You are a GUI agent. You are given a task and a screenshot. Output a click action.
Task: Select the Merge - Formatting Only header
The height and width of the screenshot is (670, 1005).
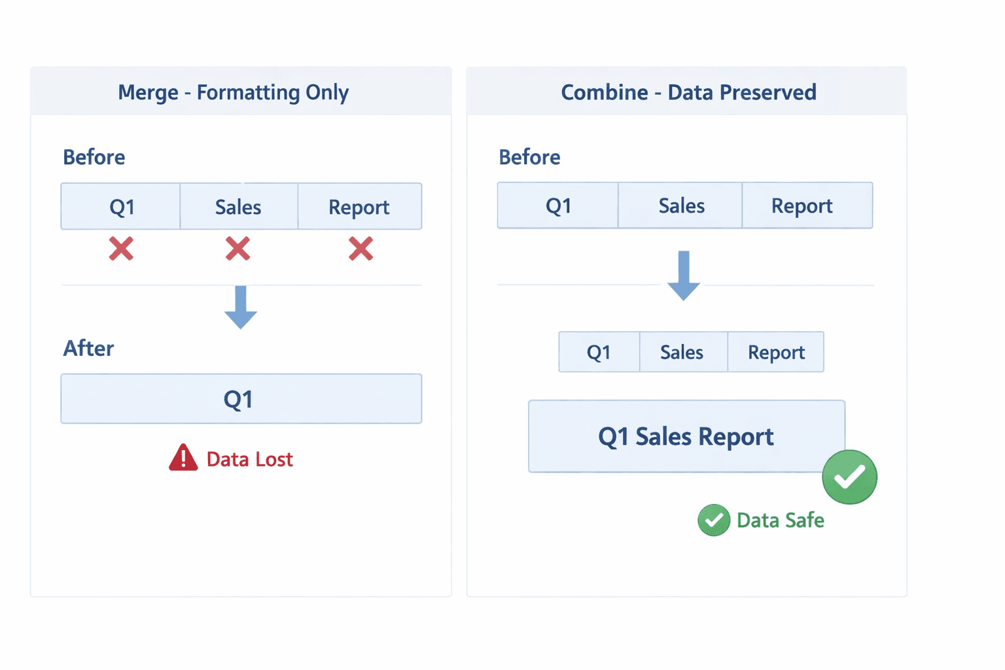(x=234, y=92)
